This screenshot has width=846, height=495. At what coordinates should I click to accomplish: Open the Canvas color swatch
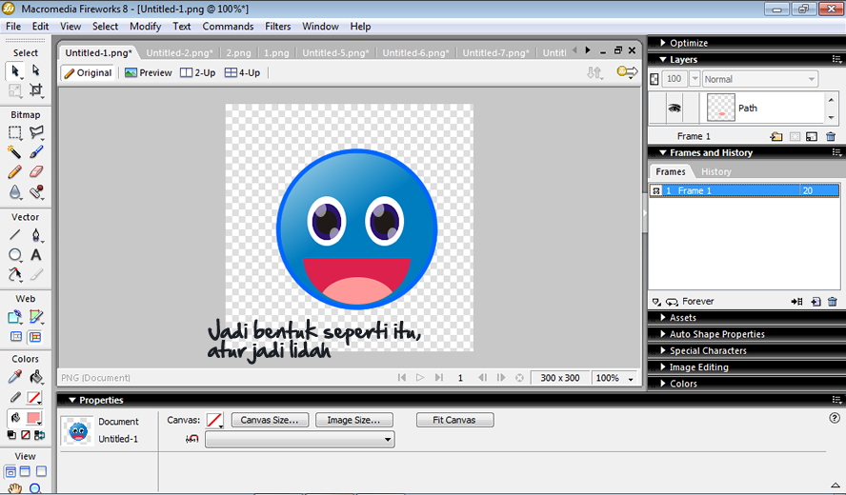[x=214, y=420]
